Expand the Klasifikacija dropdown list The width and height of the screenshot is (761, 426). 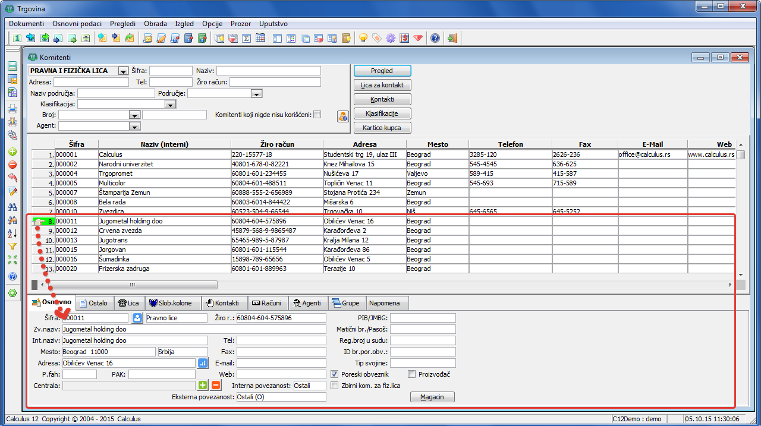171,104
